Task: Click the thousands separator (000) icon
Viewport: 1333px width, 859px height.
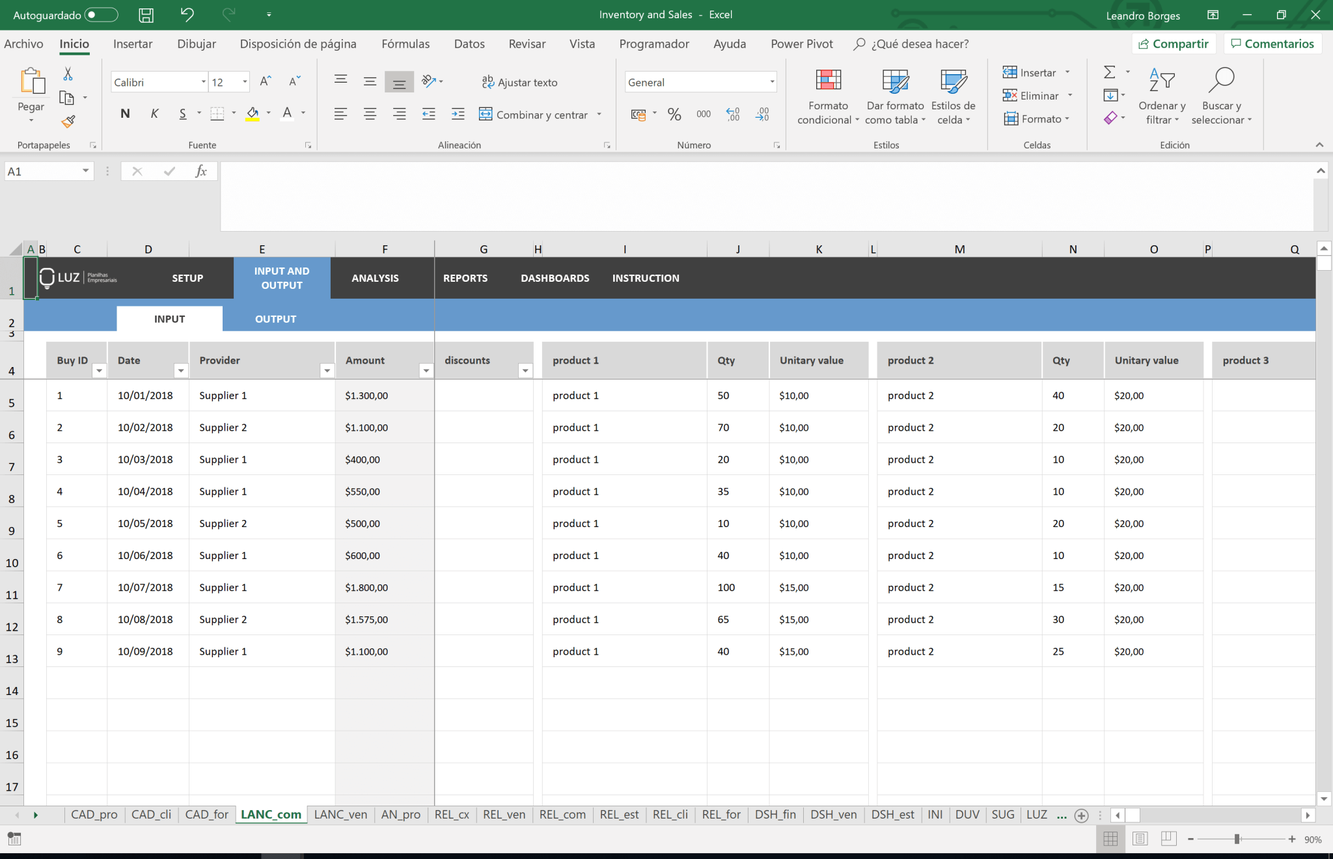Action: pyautogui.click(x=703, y=114)
